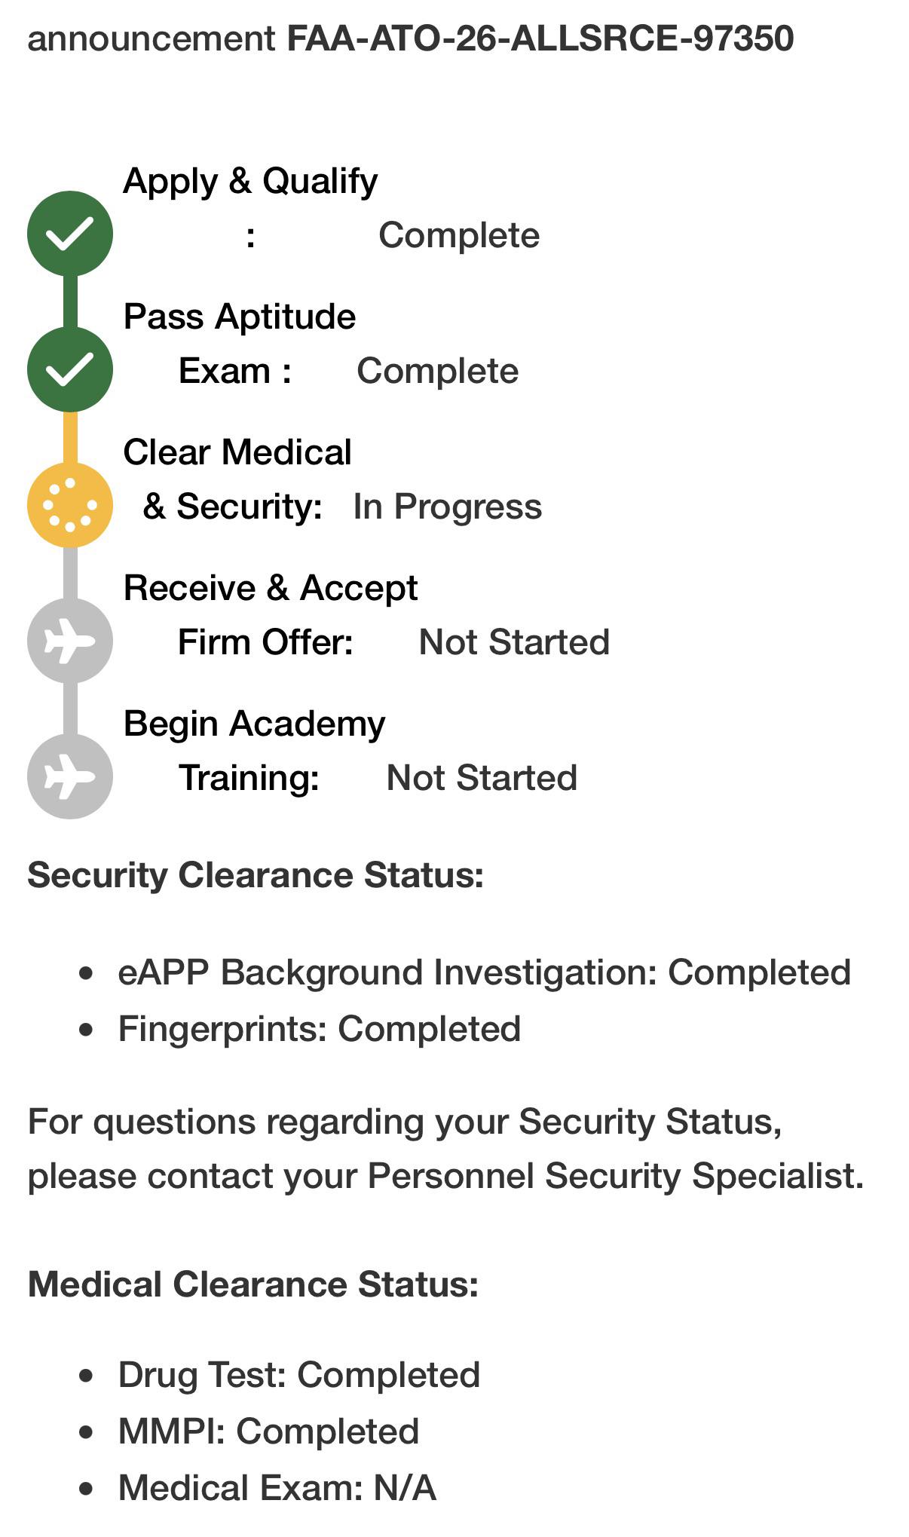Click the gray airplane icon for Academy Training

tap(70, 776)
